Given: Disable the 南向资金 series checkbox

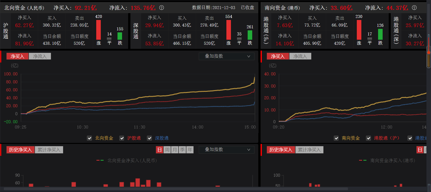Looking at the screenshot, I should [x=336, y=138].
